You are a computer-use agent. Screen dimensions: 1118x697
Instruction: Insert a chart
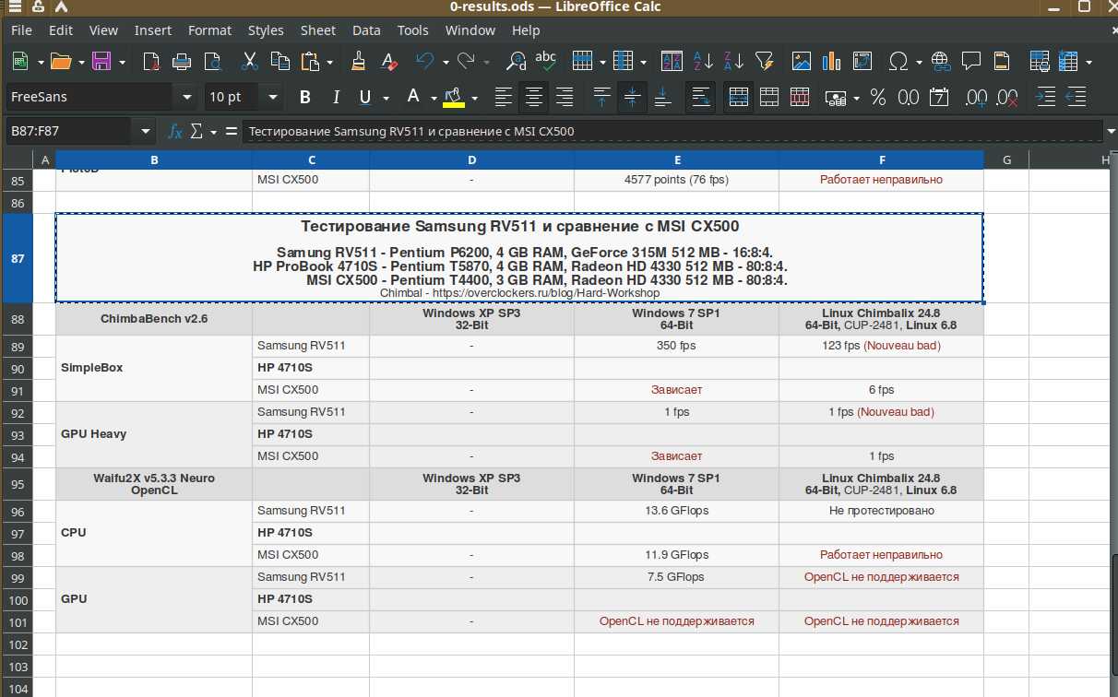pos(831,62)
